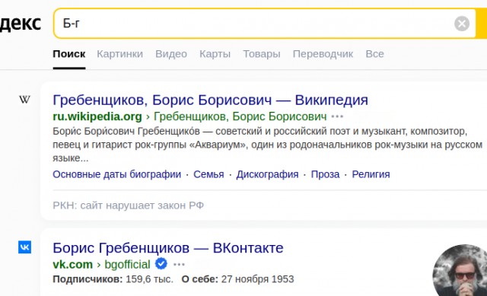Click the blue verified checkmark badge

click(x=161, y=264)
